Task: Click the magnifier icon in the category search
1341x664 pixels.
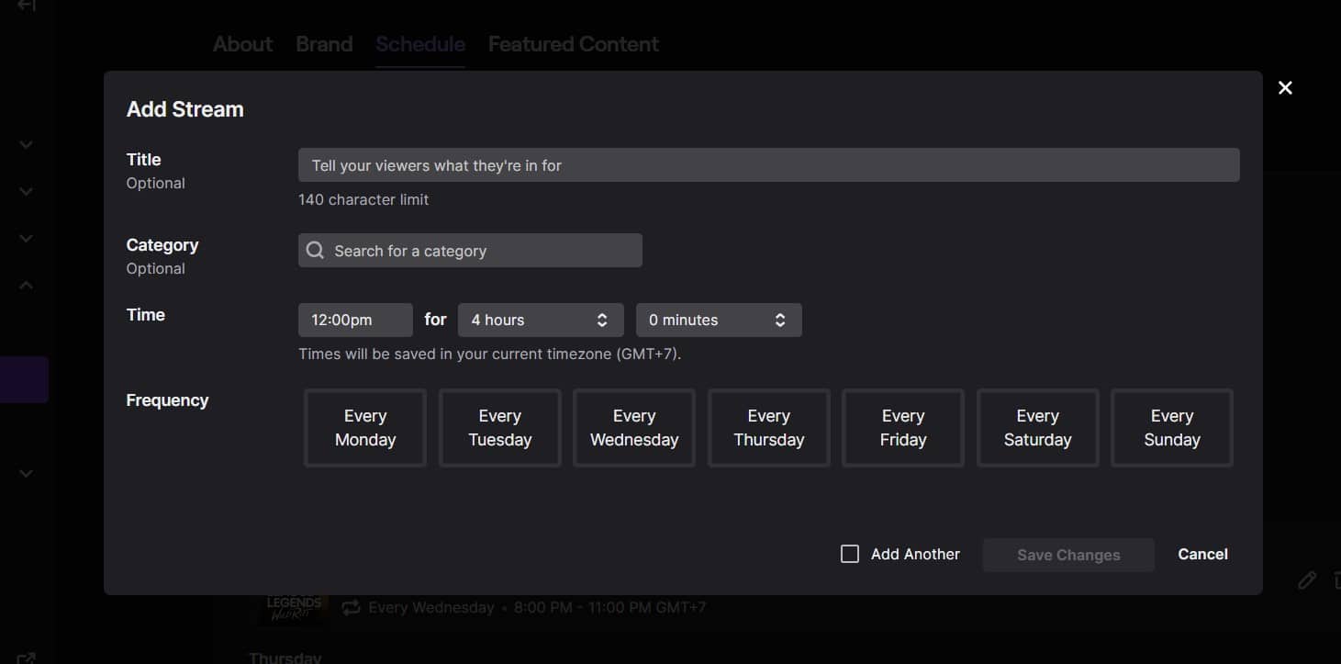Action: click(x=315, y=250)
